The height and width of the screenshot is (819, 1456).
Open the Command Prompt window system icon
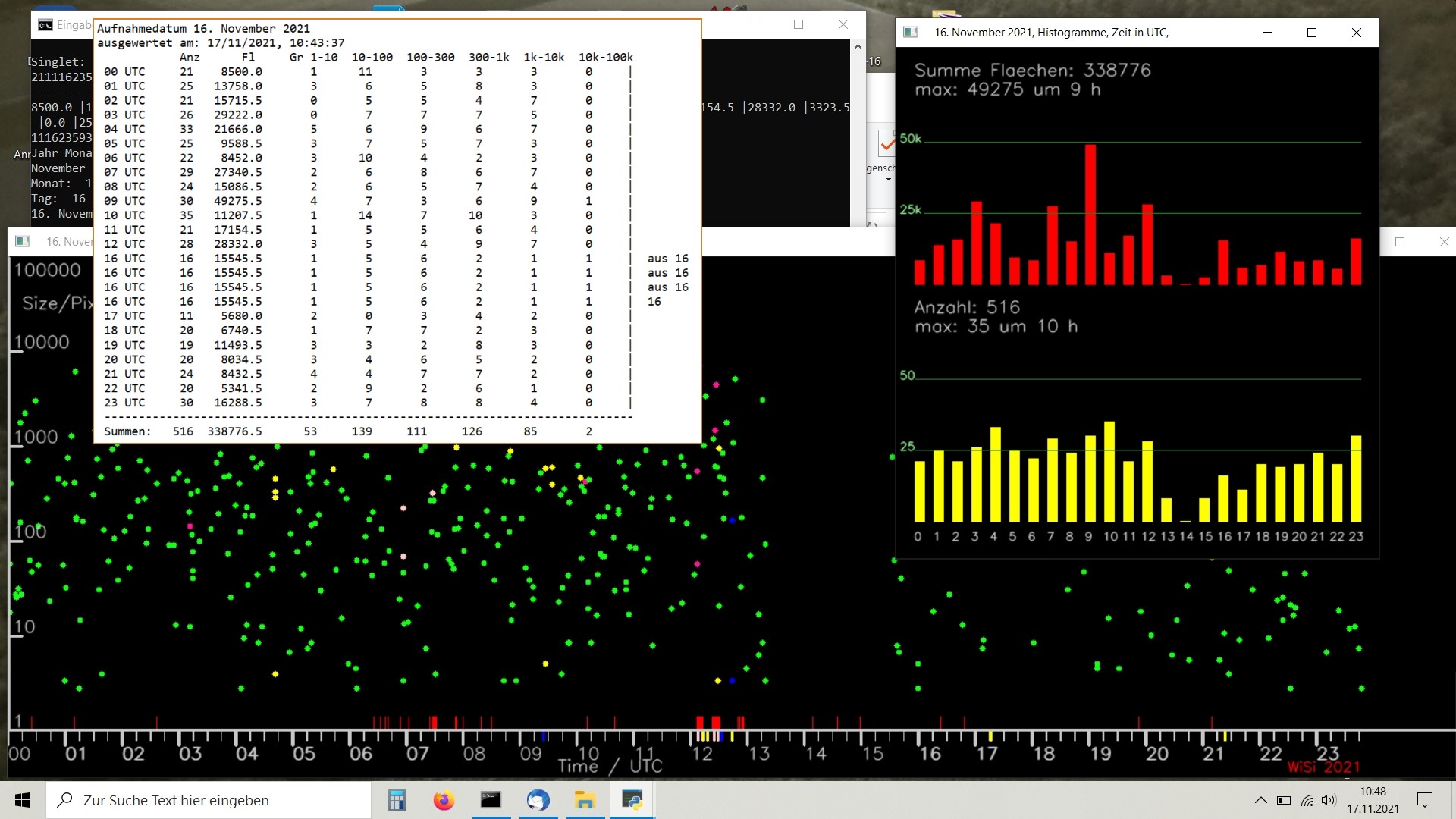(x=45, y=25)
